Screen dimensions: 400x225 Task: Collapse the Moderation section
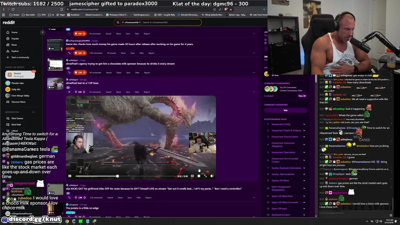point(33,112)
